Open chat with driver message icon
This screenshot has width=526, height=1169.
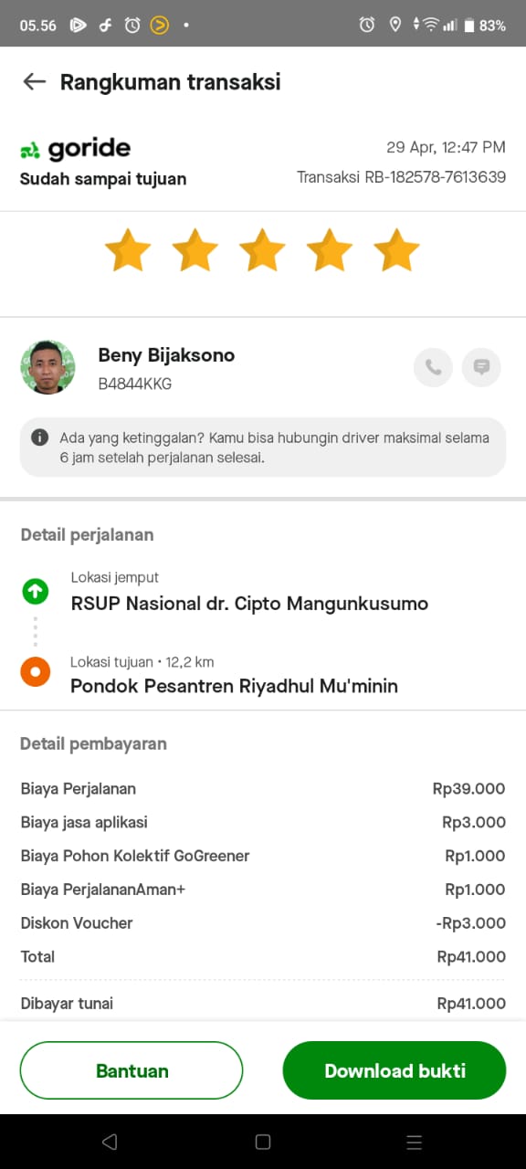pyautogui.click(x=481, y=367)
